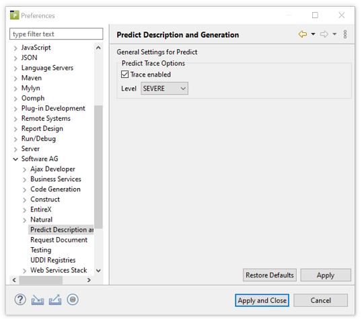Open the Level SEVERE dropdown
The height and width of the screenshot is (321, 364).
click(164, 88)
